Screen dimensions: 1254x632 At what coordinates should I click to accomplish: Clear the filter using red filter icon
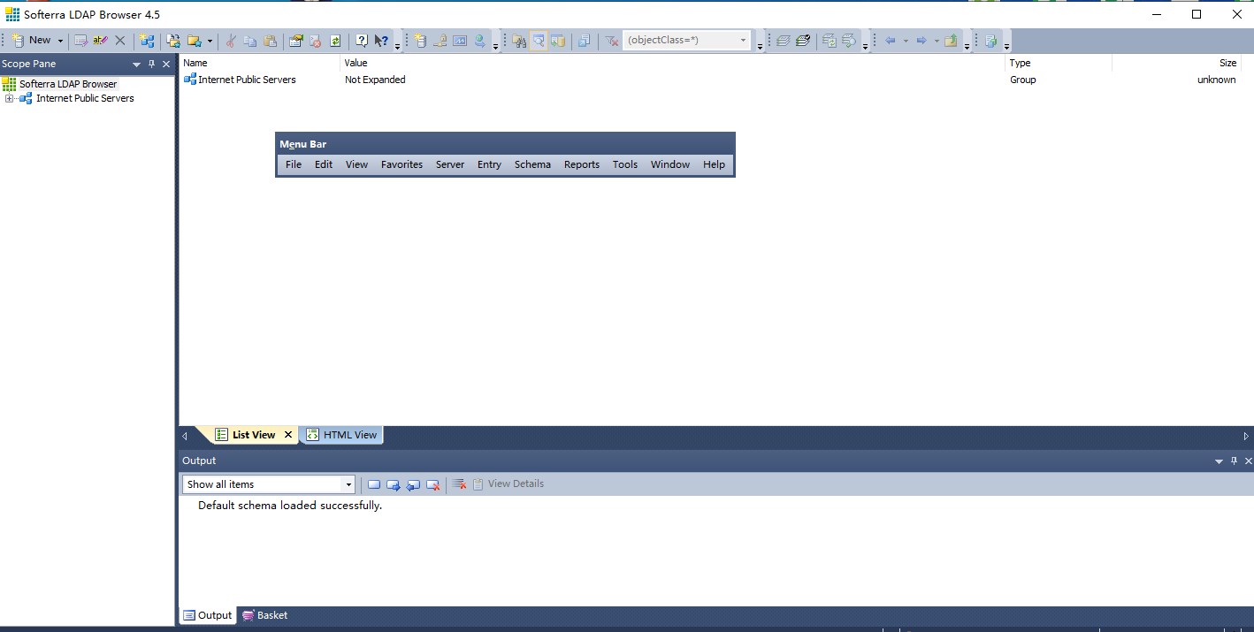click(x=610, y=41)
